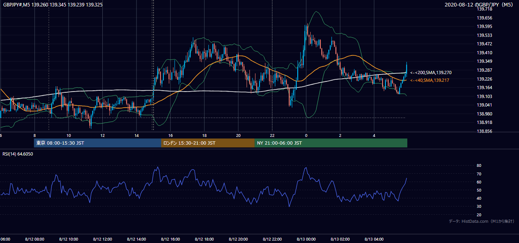Click price axis label 139.656
519x243 pixels.
coord(484,18)
